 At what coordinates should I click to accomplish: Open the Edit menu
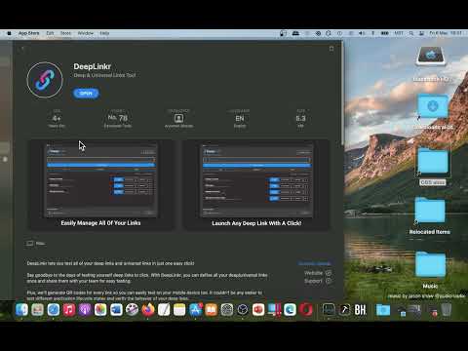[x=50, y=33]
